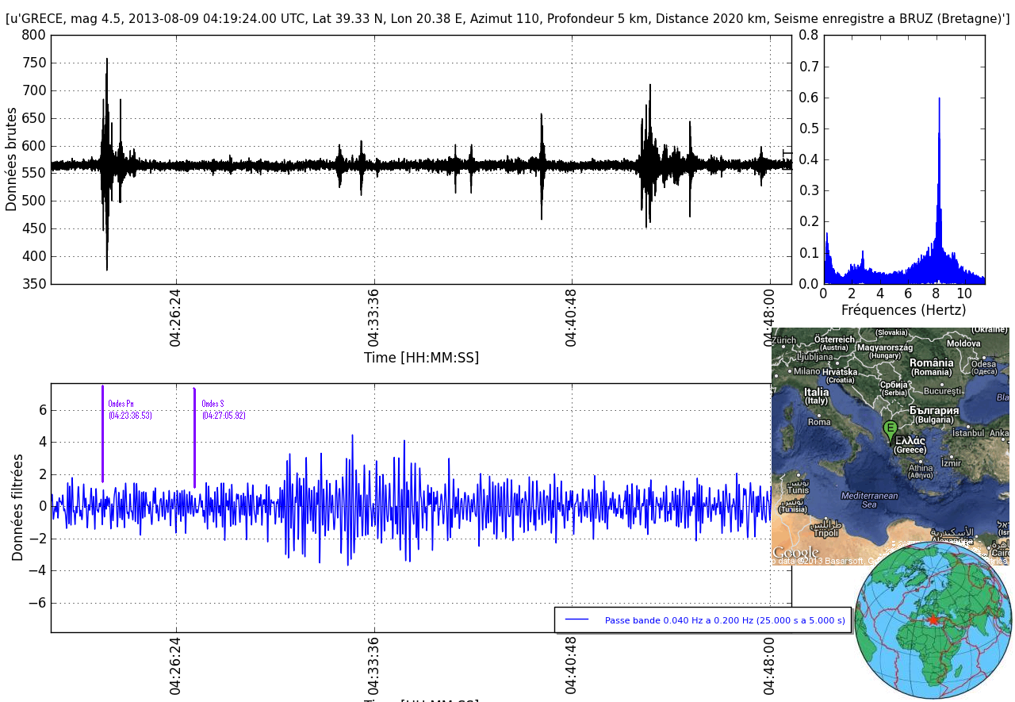Click the România country label on map
Screen dimensions: 1015x702
click(931, 363)
